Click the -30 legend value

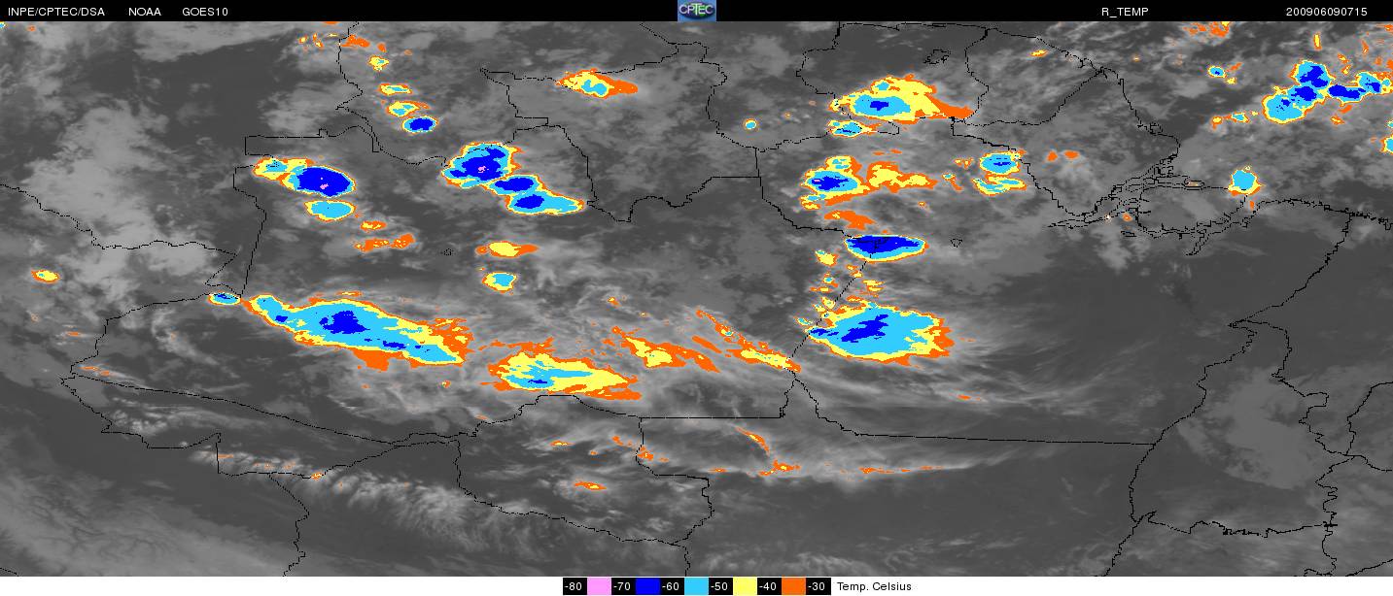point(818,586)
